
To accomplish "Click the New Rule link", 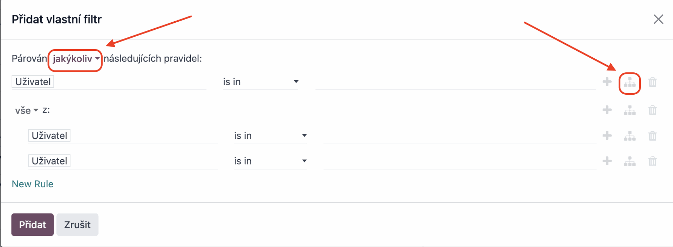I will (33, 184).
